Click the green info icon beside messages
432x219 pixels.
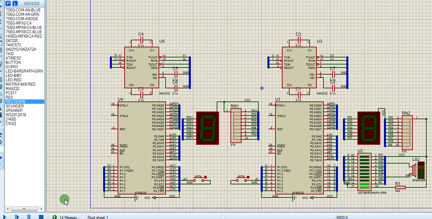click(54, 217)
